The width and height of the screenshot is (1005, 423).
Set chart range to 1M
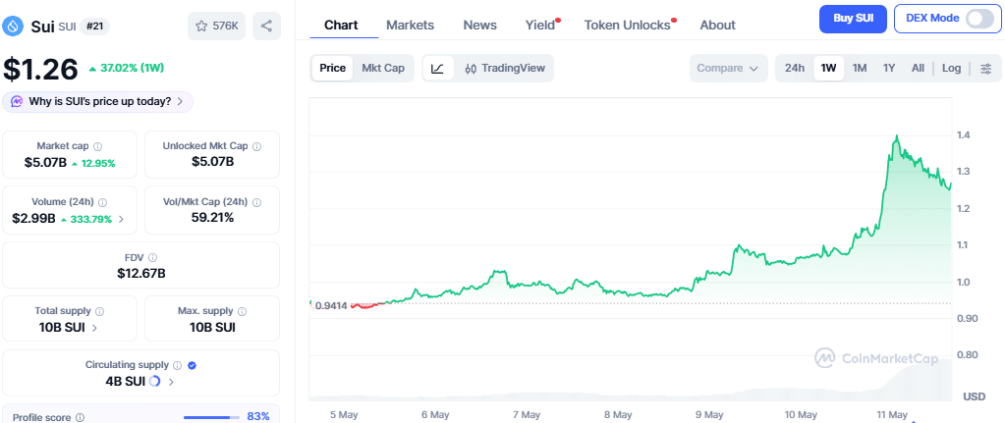coord(860,68)
